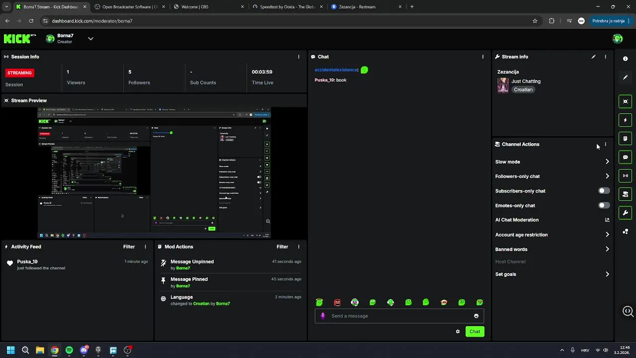
Task: Click the pencil edit icon in right sidebar
Action: pyautogui.click(x=625, y=78)
